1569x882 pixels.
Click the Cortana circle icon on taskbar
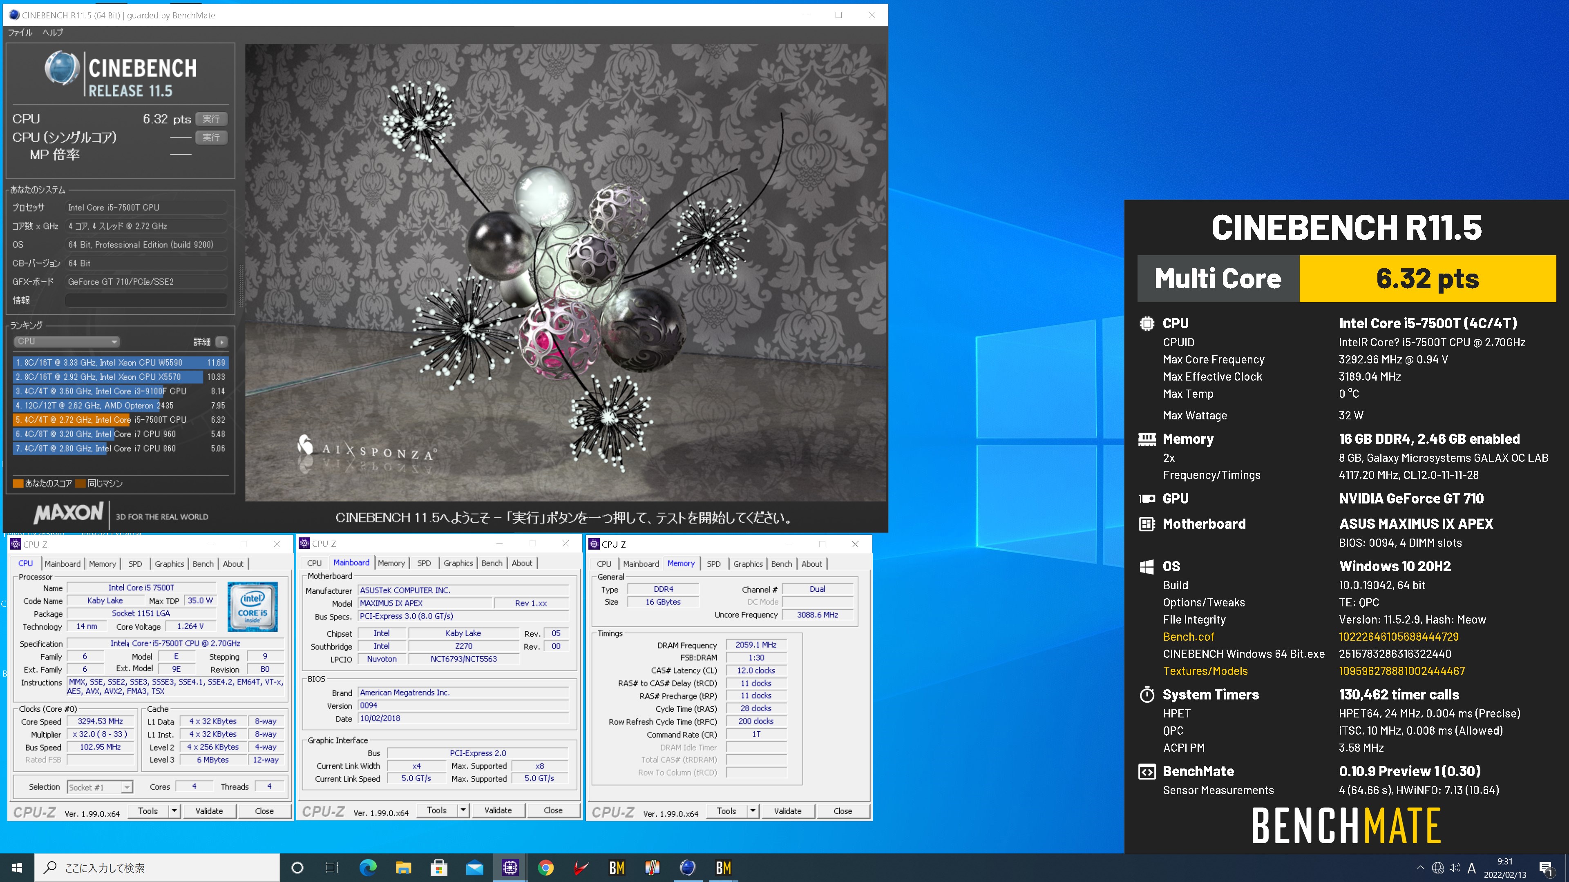point(297,867)
